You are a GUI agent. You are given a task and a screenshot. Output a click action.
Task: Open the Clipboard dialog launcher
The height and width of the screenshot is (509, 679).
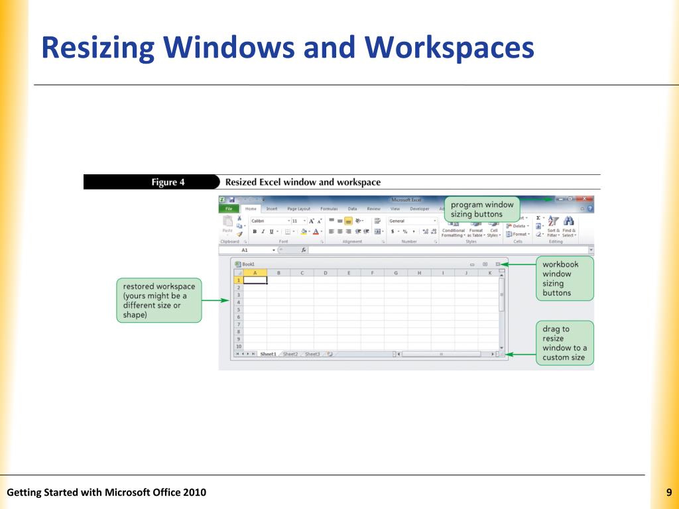pos(245,241)
